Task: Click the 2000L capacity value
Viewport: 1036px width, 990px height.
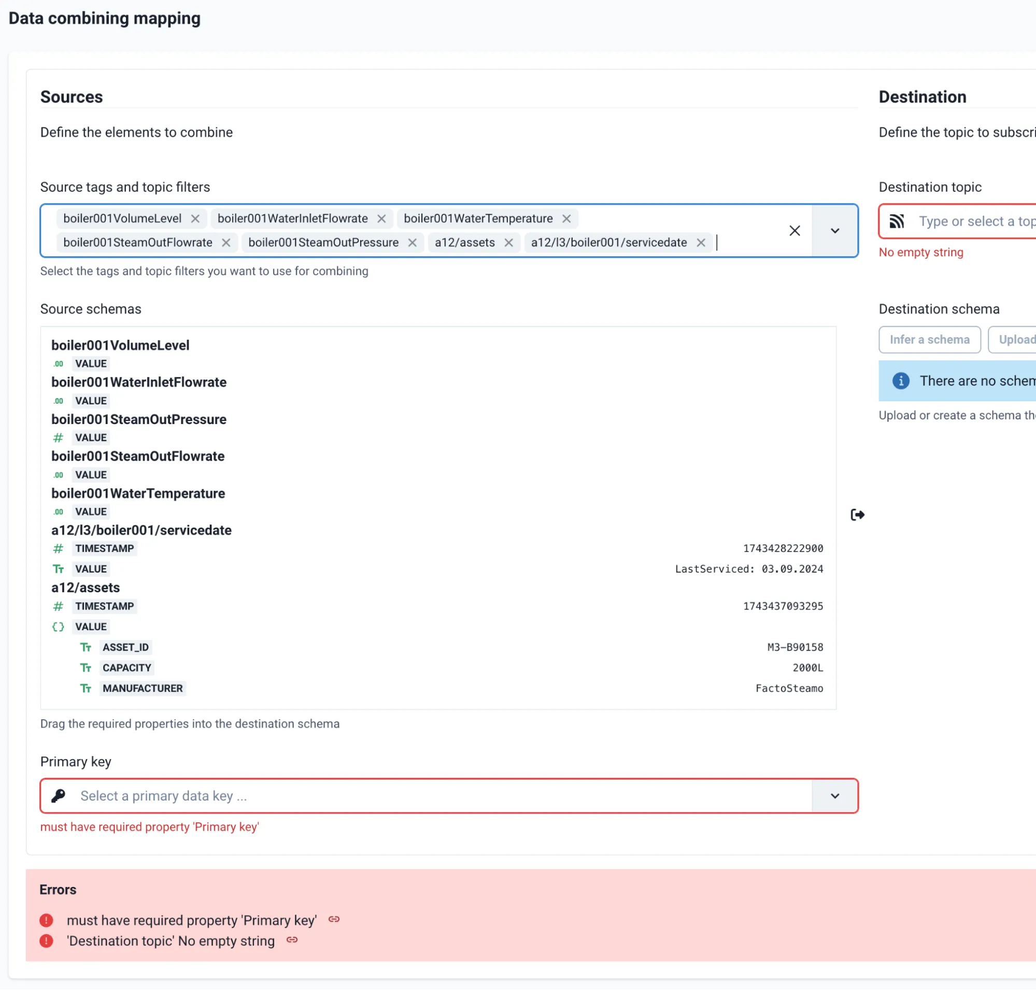Action: [808, 668]
